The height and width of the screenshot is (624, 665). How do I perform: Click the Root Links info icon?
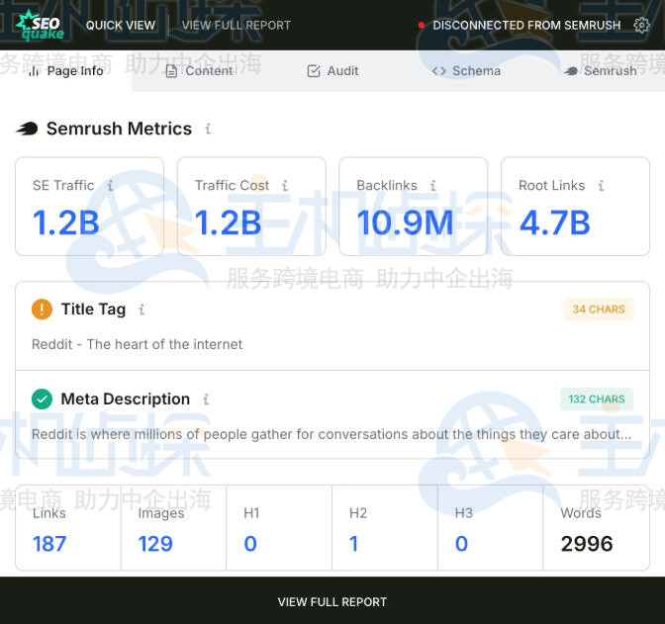(601, 185)
